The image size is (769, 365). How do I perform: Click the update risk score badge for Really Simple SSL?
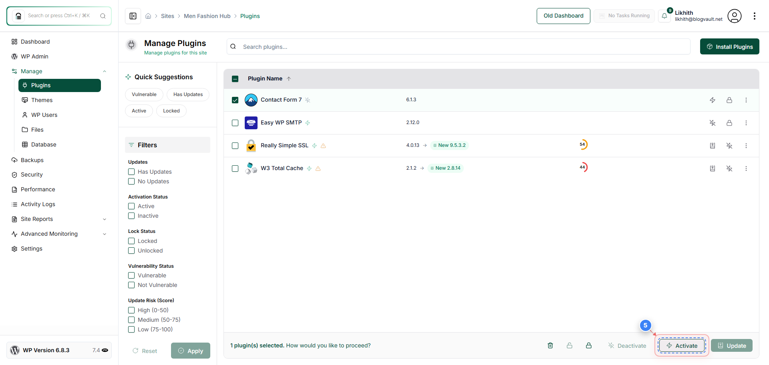pos(583,144)
